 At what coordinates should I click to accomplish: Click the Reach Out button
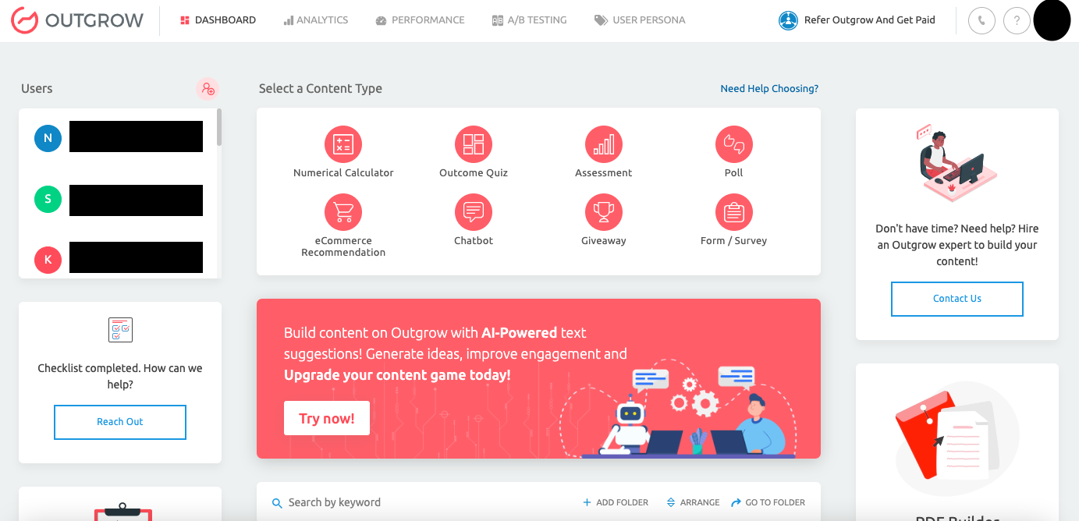click(120, 422)
